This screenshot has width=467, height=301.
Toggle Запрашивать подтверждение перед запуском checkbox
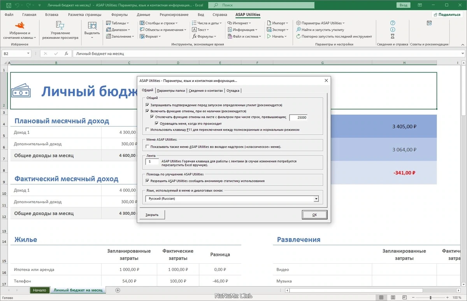[x=147, y=105]
